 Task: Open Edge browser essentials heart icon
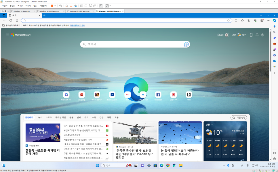[x=255, y=20]
